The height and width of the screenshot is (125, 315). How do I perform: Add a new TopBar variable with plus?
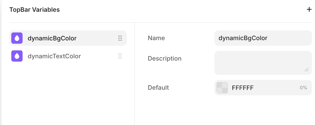(x=309, y=10)
